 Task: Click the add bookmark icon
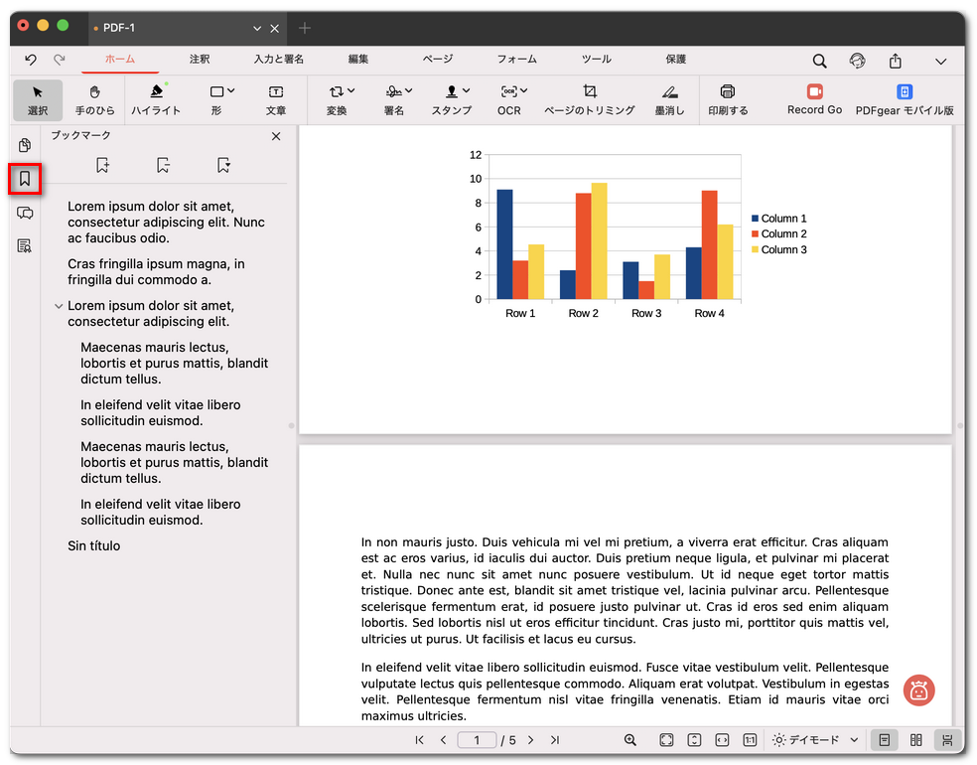(103, 165)
